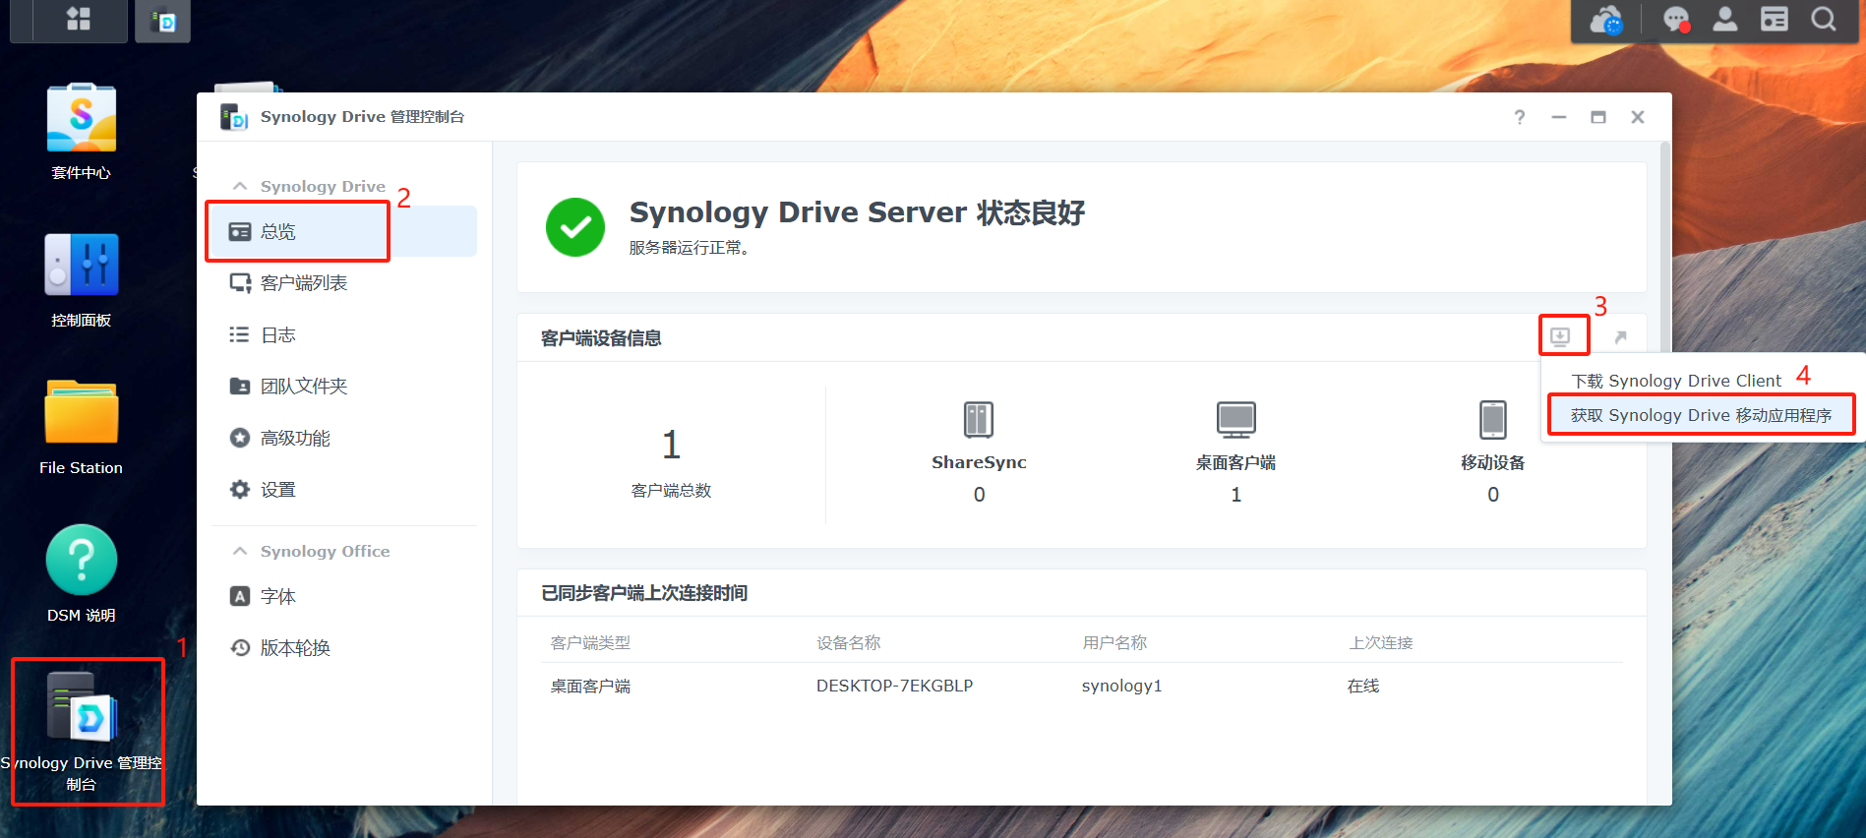Screen dimensions: 1866x838
Task: Click the search magnifier icon
Action: [x=1824, y=20]
